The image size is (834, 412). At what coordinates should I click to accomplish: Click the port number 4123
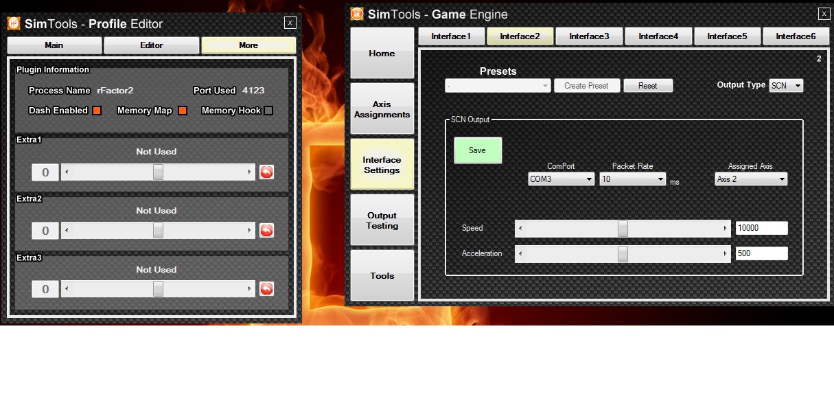click(253, 91)
